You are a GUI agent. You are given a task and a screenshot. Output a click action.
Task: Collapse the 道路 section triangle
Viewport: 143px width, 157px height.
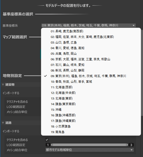(x=3, y=123)
